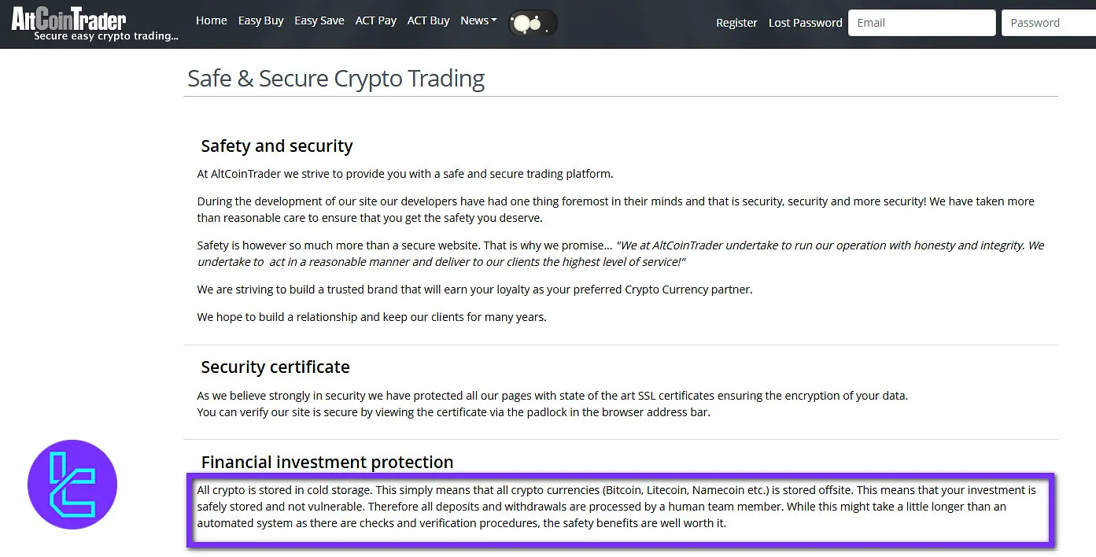
Task: Focus the Password input field
Action: (1048, 23)
